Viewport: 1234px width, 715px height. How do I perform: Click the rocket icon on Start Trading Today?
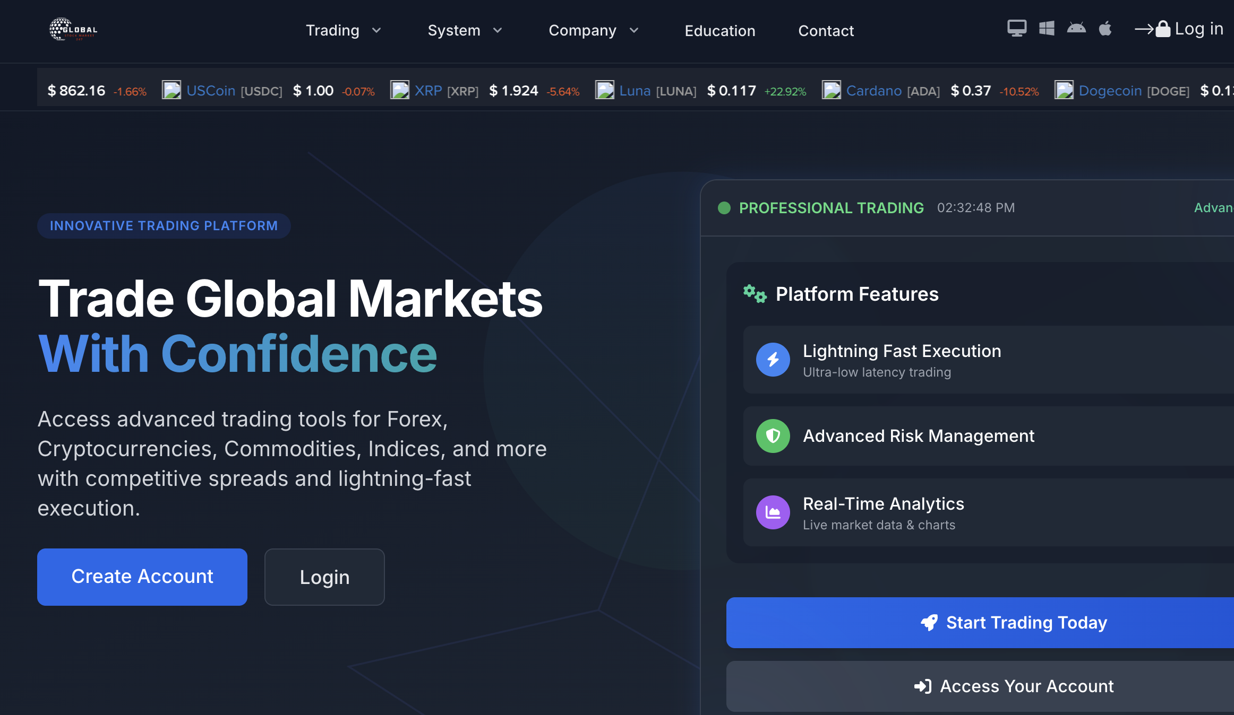tap(928, 623)
